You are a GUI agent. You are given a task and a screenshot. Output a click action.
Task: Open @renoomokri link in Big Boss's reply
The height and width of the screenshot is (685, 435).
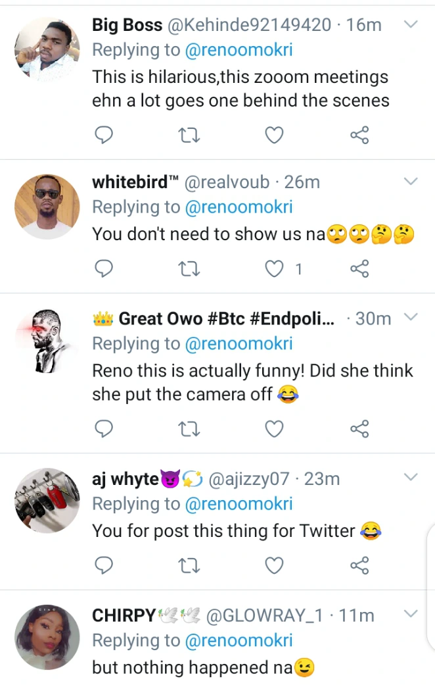coord(238,50)
